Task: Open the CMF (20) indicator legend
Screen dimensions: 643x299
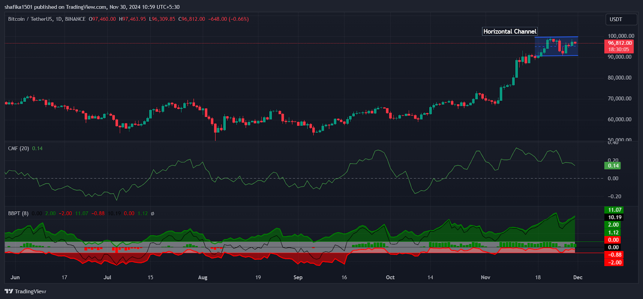Action: click(18, 148)
